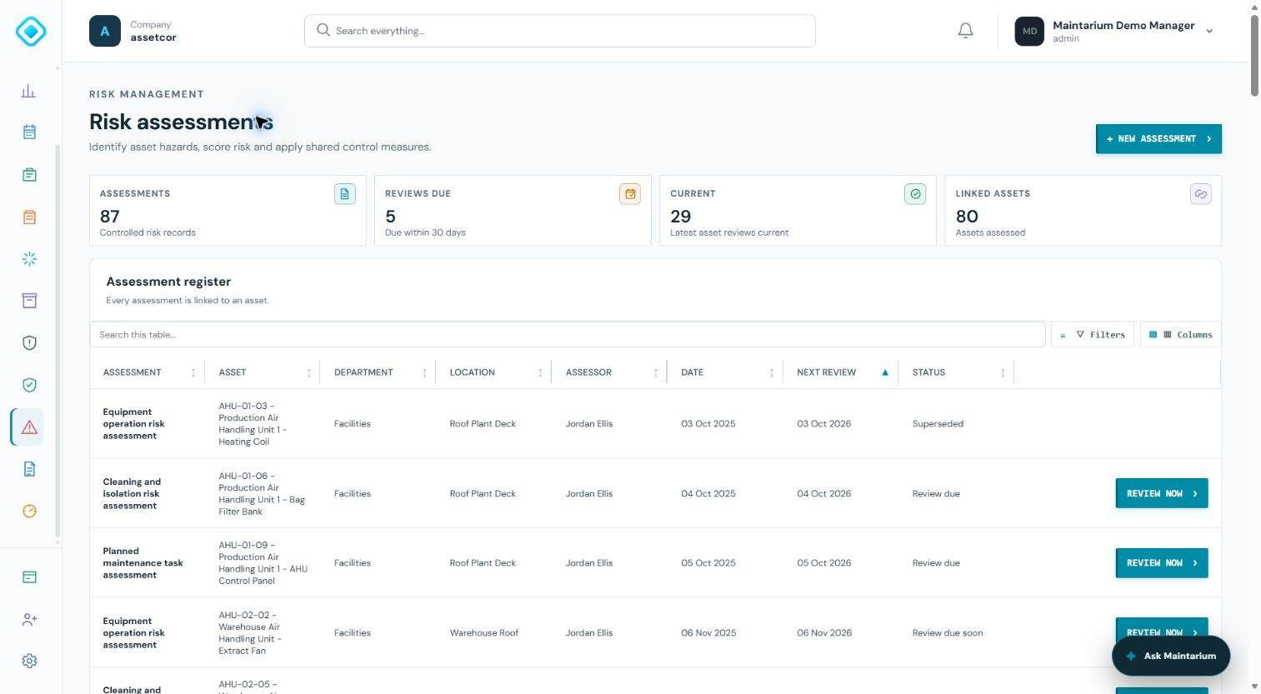Open the teal sparkle sidebar icon
This screenshot has height=694, width=1261.
(x=29, y=259)
